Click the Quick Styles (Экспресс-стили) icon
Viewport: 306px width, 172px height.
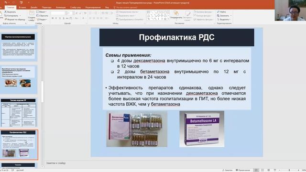click(x=188, y=14)
